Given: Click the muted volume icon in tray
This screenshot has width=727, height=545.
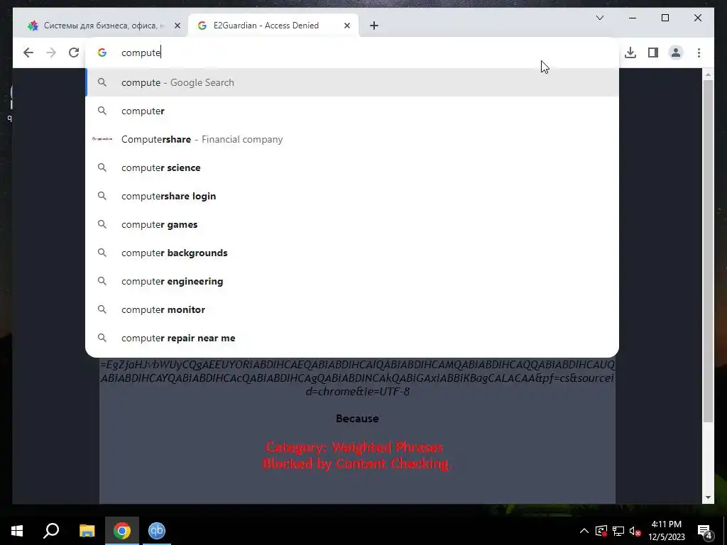Looking at the screenshot, I should tap(635, 531).
